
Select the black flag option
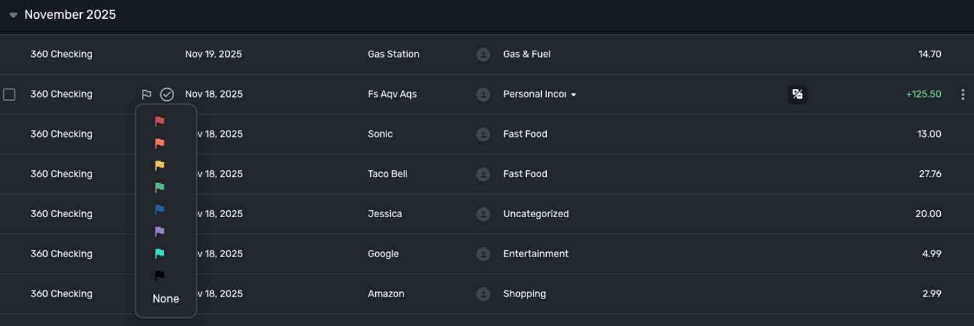[x=160, y=275]
